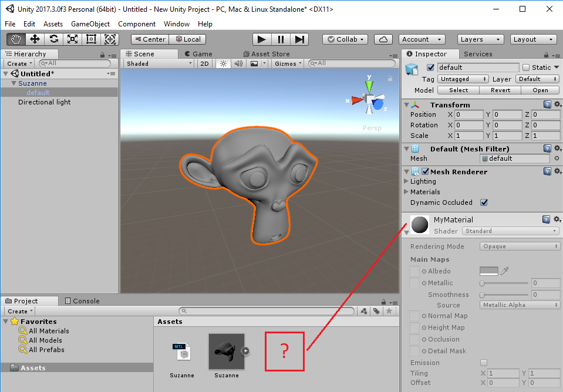563x392 pixels.
Task: Click the model Open button
Action: pos(540,90)
